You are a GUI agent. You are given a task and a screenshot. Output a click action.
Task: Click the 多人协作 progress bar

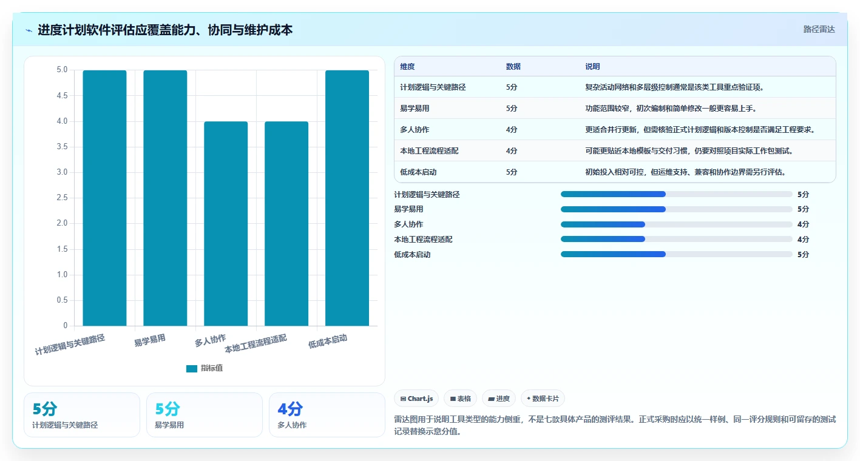(x=677, y=224)
